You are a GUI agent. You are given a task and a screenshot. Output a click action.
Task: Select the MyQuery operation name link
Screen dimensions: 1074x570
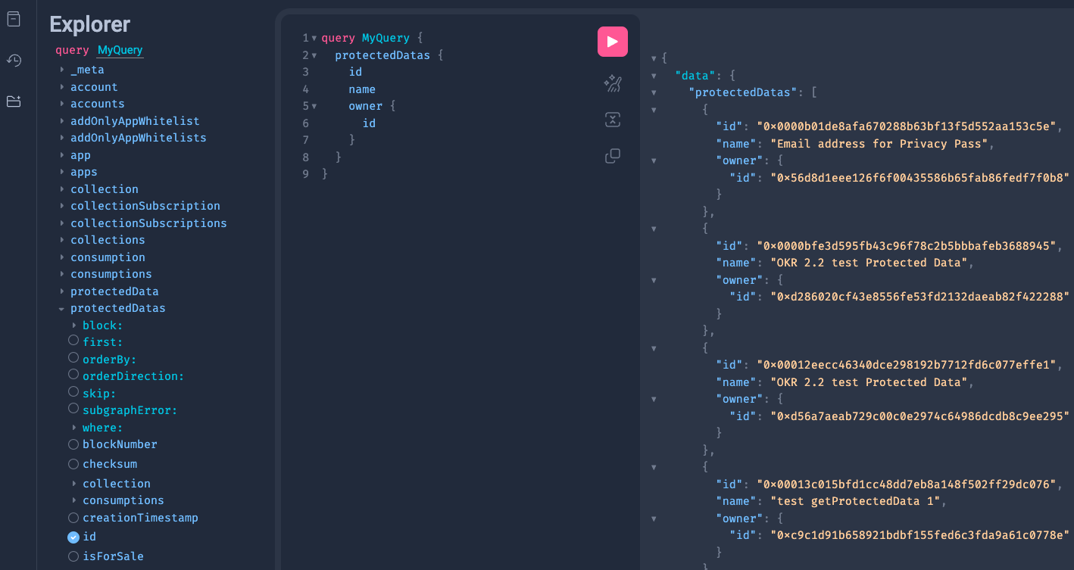[119, 50]
